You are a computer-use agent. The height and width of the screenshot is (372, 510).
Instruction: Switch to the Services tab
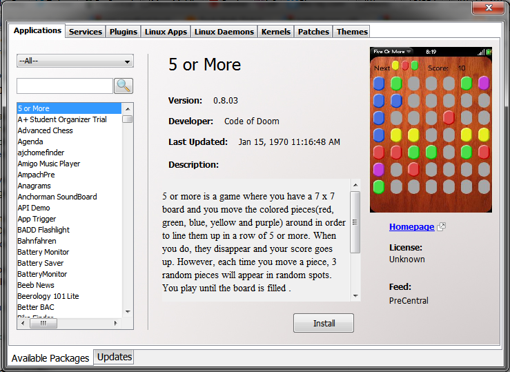pyautogui.click(x=85, y=32)
